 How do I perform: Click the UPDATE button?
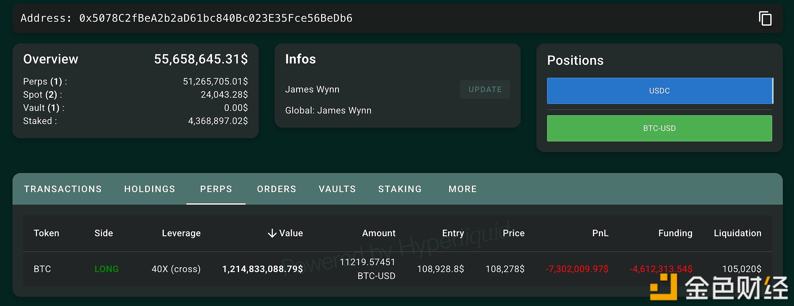[x=485, y=89]
